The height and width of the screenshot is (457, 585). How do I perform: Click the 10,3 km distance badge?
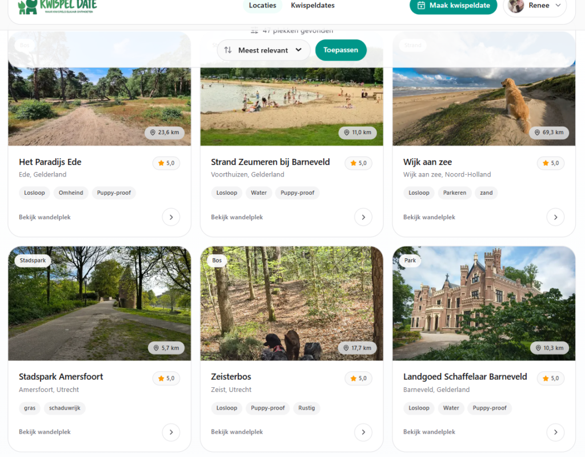(549, 348)
